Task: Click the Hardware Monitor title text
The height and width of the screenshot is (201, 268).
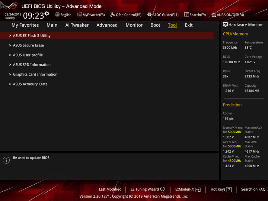Action: coord(246,25)
